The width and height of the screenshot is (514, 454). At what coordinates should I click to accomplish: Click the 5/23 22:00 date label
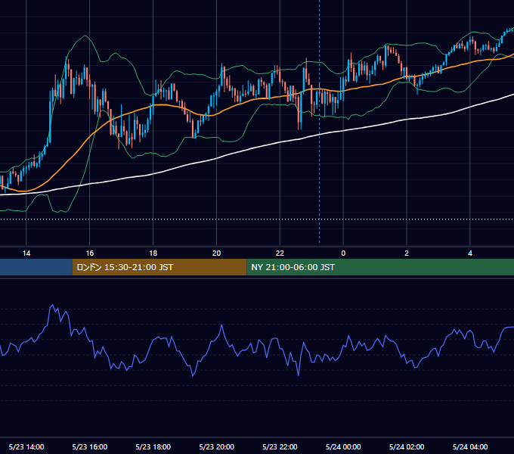click(x=280, y=446)
